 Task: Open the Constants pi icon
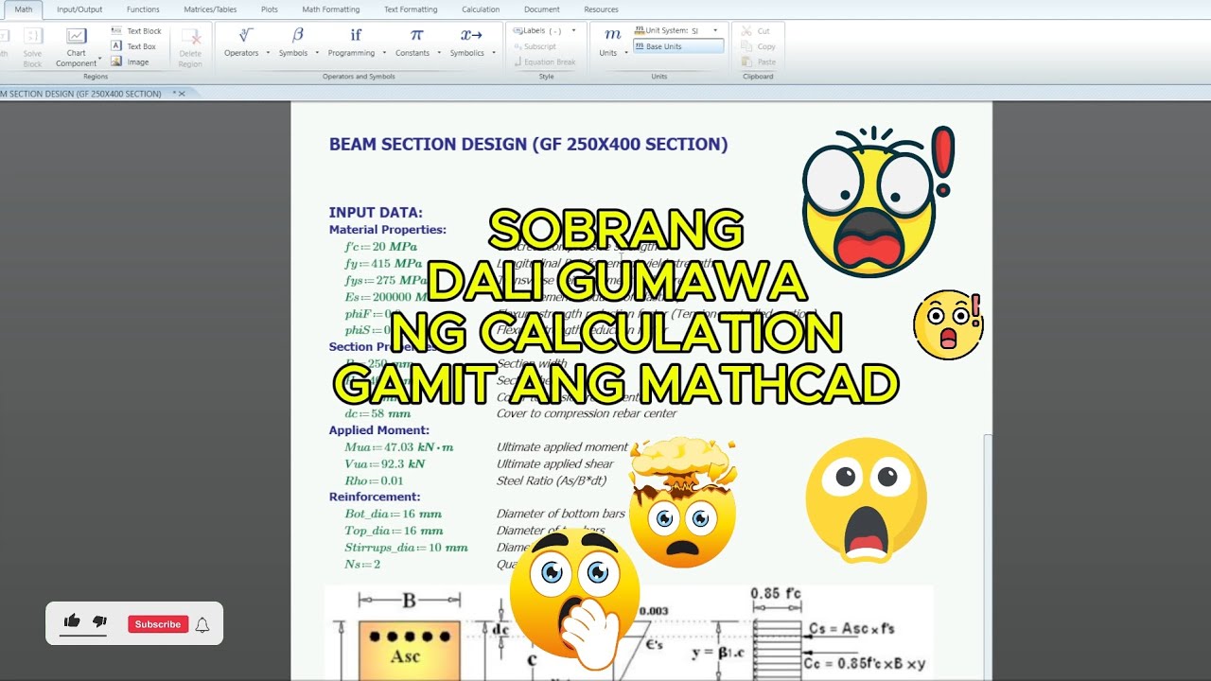tap(416, 35)
